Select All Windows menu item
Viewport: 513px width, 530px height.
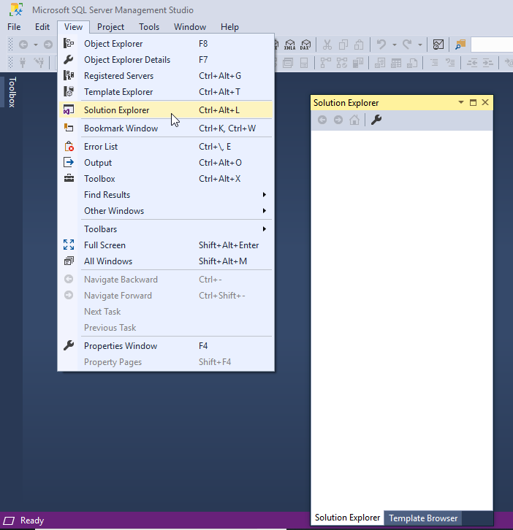[166, 261]
